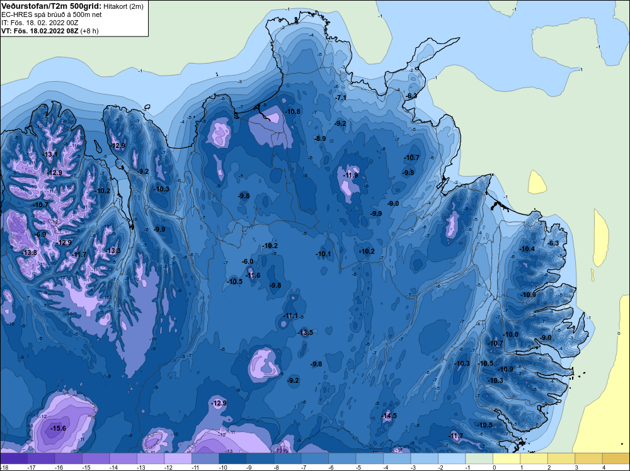Click the -13.3 temperature label
This screenshot has width=630, height=471.
click(113, 251)
